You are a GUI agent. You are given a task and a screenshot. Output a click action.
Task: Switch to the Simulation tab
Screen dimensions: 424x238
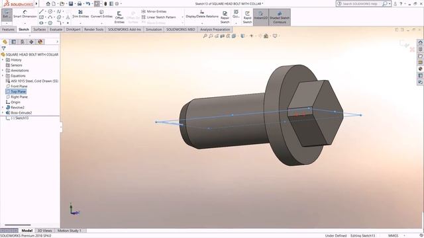coord(154,29)
